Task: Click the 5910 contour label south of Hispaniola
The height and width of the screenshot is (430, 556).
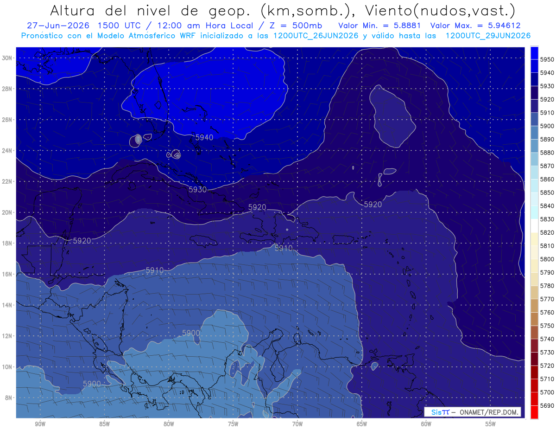Action: coord(284,248)
